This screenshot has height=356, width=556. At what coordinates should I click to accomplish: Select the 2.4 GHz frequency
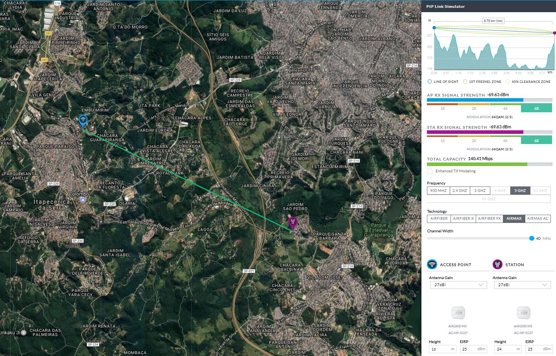point(460,191)
